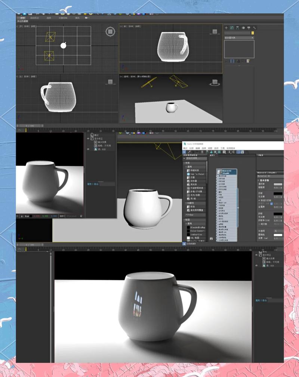Image resolution: width=299 pixels, height=377 pixels.
Task: Open the Display tab in command panel
Action: pos(249,28)
